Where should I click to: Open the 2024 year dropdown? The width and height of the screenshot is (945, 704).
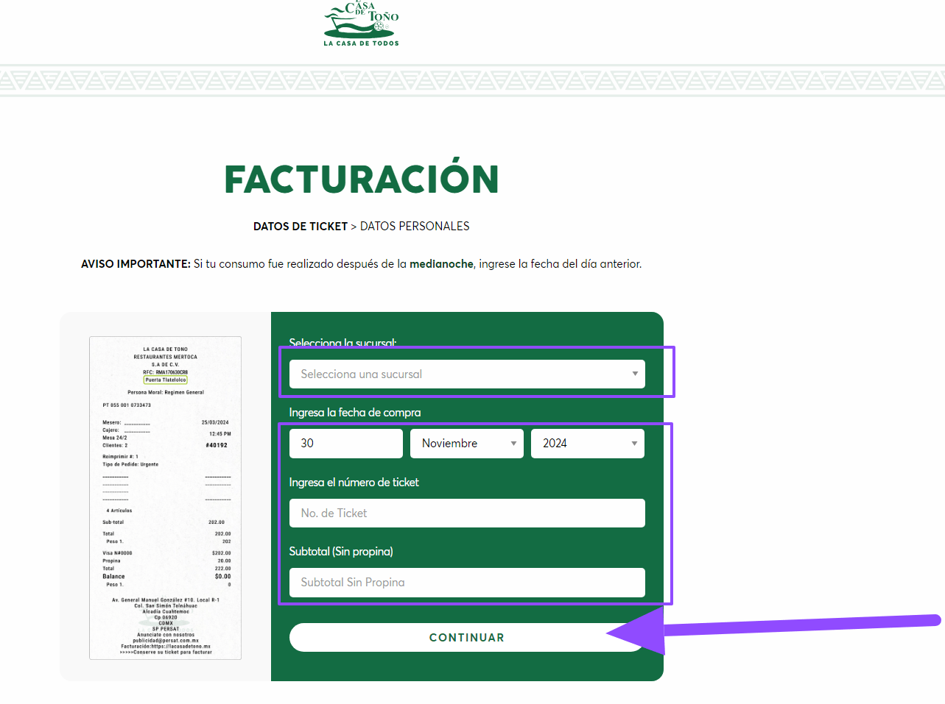click(x=587, y=444)
